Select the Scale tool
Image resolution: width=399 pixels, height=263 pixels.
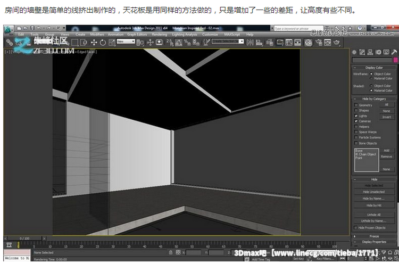(x=112, y=43)
